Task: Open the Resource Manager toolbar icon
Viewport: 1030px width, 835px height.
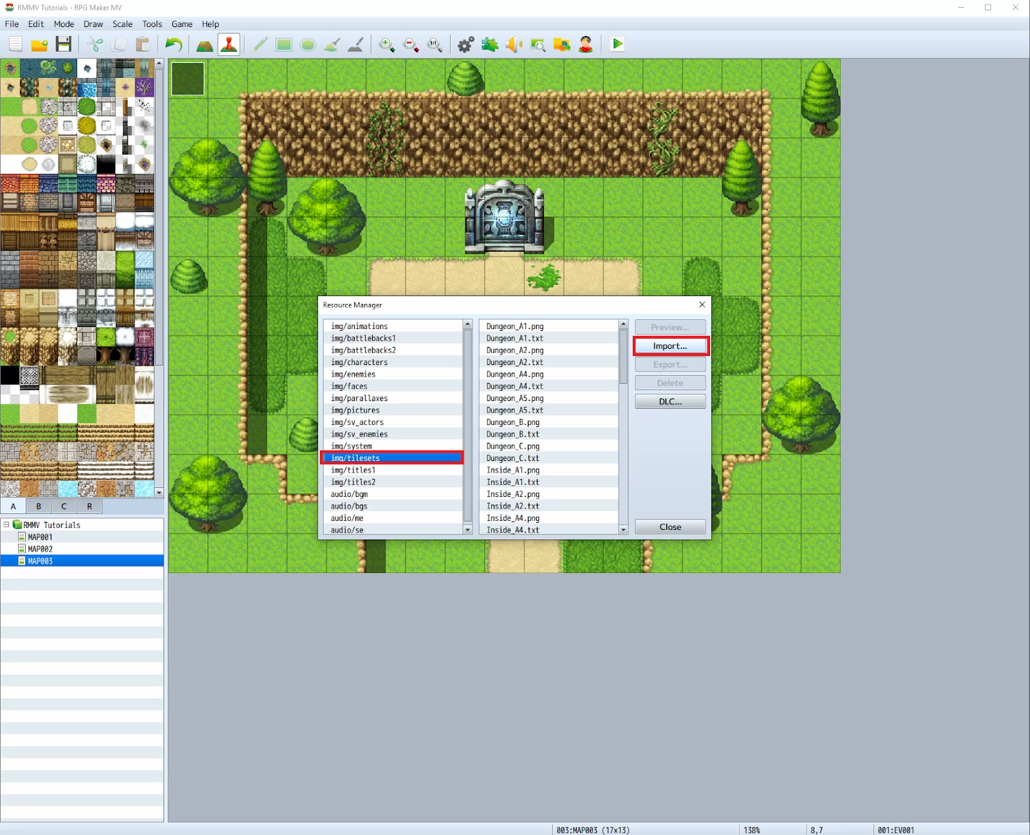Action: coord(561,44)
